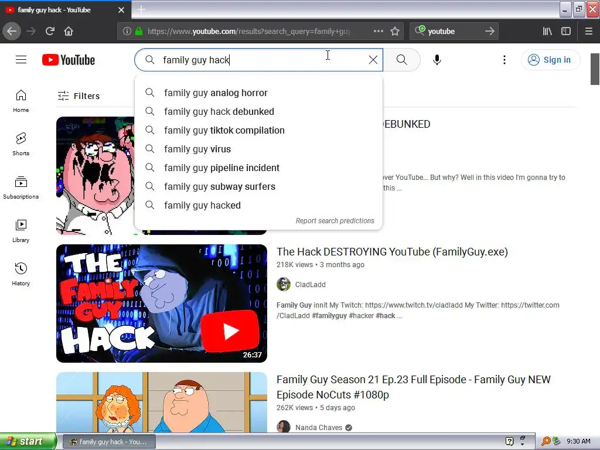This screenshot has height=450, width=600.
Task: Select suggestion family guy subway surfers
Action: coord(258,187)
